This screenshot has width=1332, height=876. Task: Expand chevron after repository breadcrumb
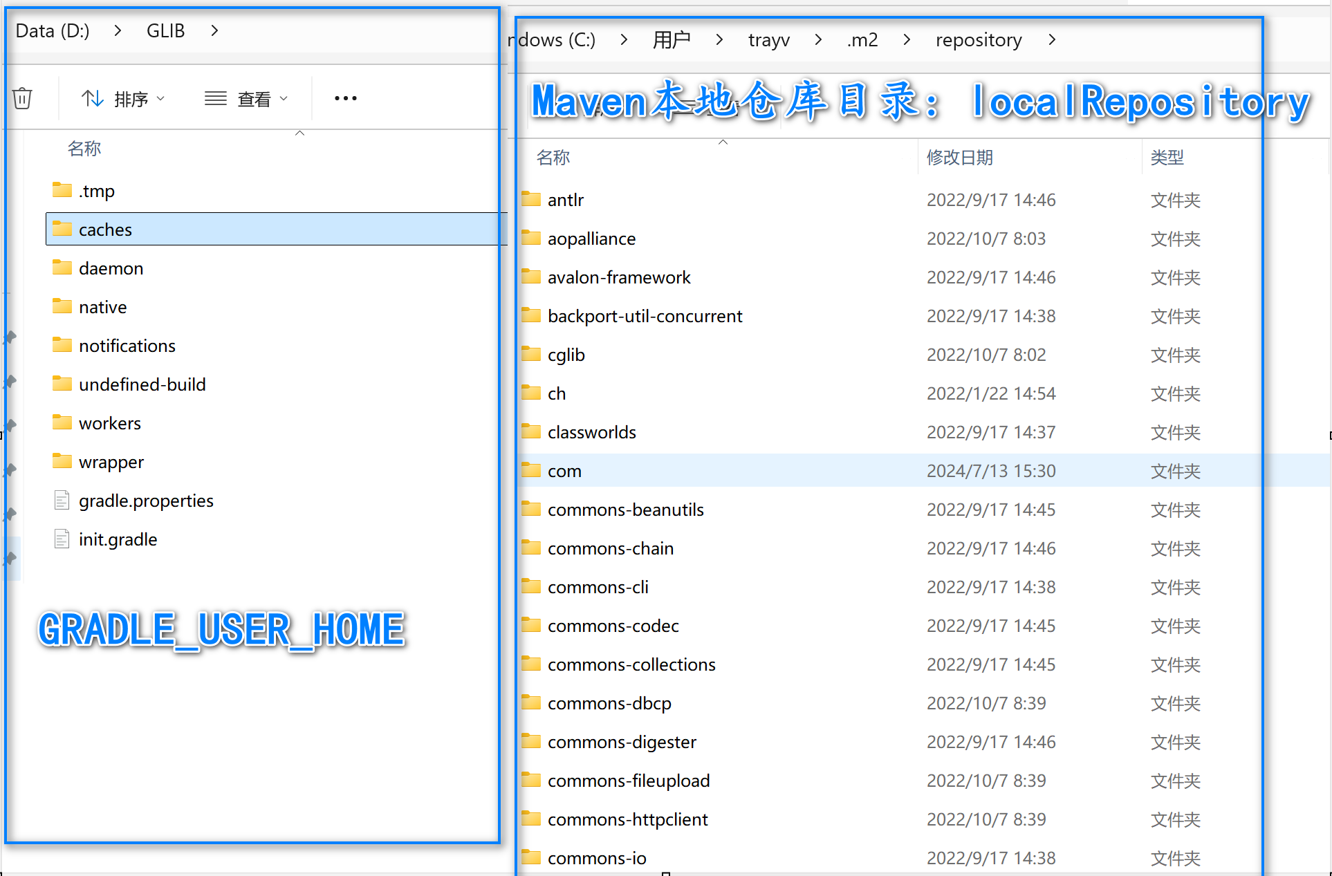coord(1051,40)
